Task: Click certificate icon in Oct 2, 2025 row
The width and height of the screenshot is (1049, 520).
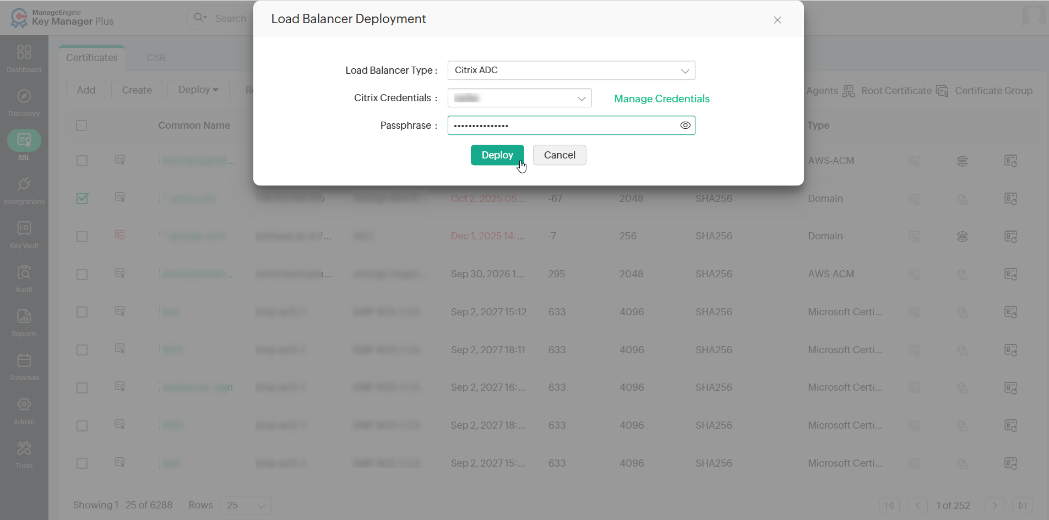Action: (x=119, y=197)
